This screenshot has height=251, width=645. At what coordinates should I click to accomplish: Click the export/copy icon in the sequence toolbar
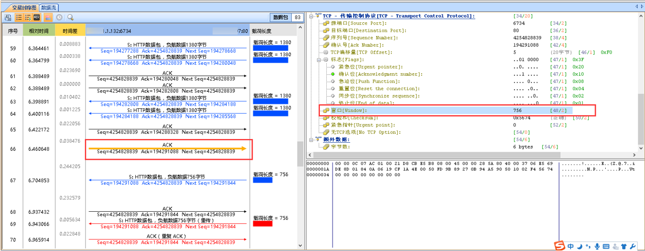click(x=8, y=18)
